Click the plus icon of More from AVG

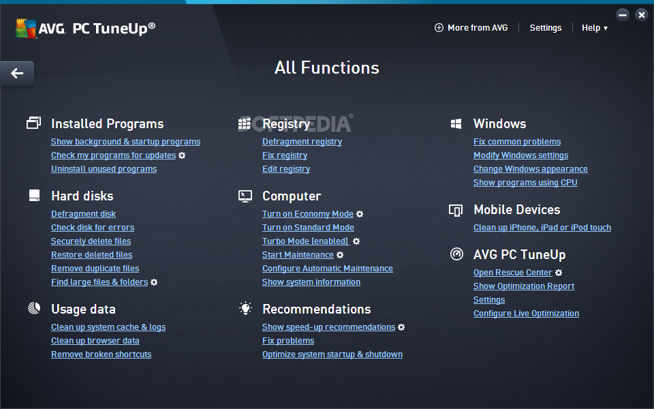[439, 27]
